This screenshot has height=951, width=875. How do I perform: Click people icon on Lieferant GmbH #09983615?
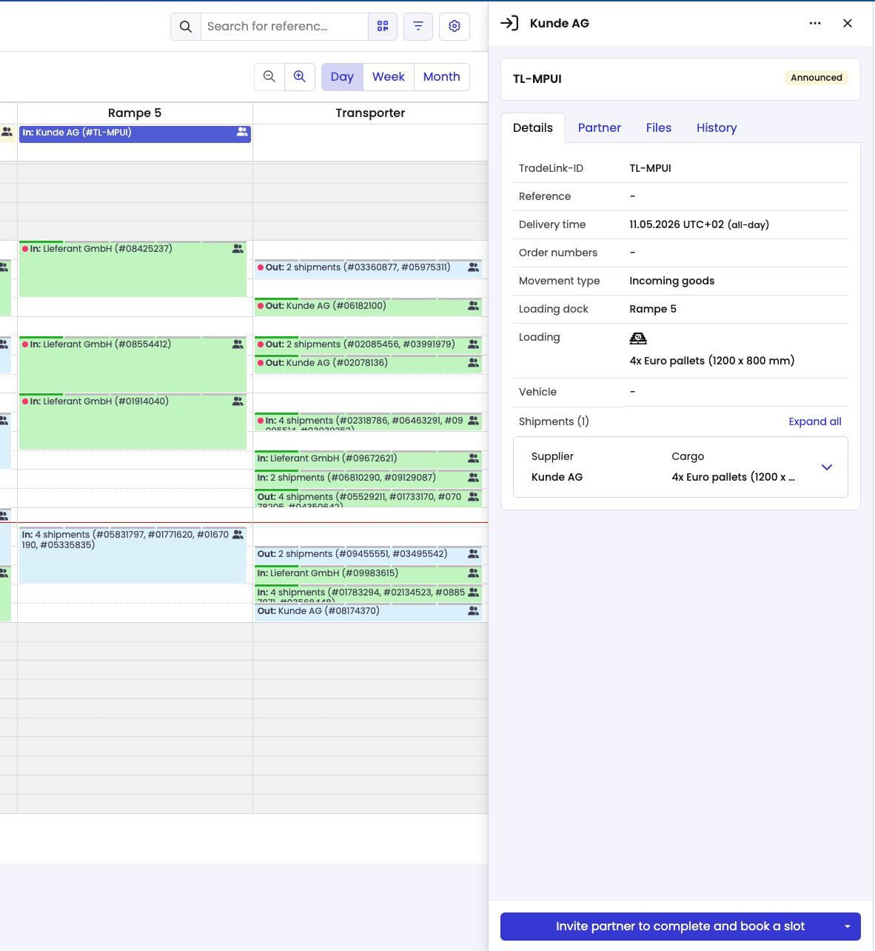click(x=473, y=573)
